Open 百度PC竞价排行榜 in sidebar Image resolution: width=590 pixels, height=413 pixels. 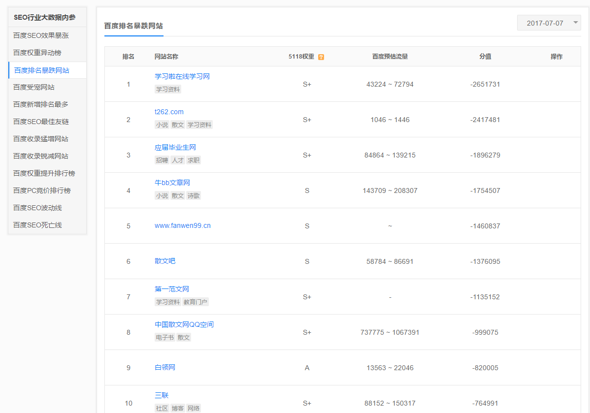click(x=42, y=191)
